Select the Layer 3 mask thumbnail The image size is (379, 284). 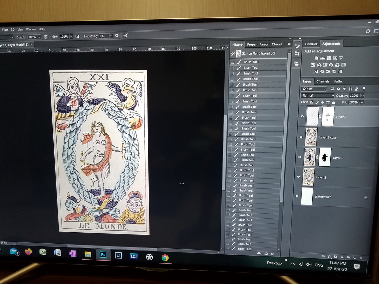[x=328, y=116]
